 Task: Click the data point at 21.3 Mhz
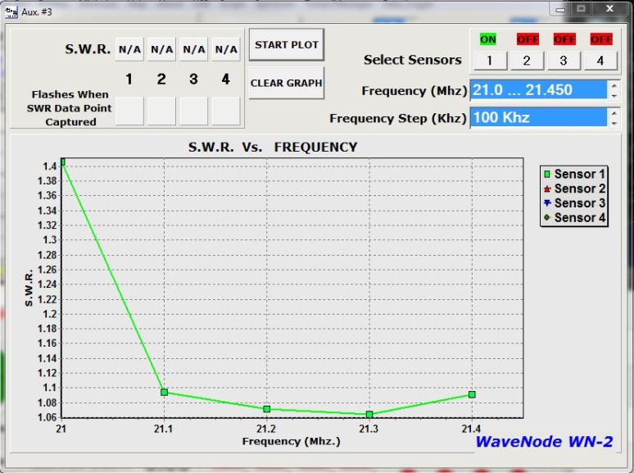369,414
